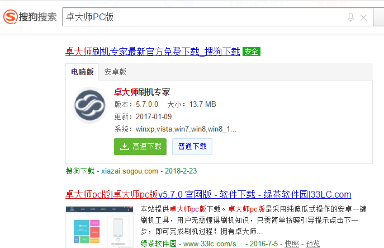384x248 pixels.
Task: Click the 卓大师刷机专家 software name
Action: tap(141, 92)
